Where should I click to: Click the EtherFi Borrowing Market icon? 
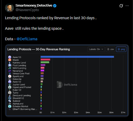tap(10, 109)
